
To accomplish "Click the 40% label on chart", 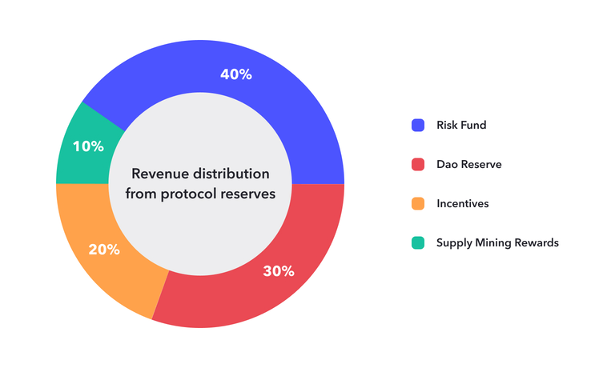I will pos(235,74).
